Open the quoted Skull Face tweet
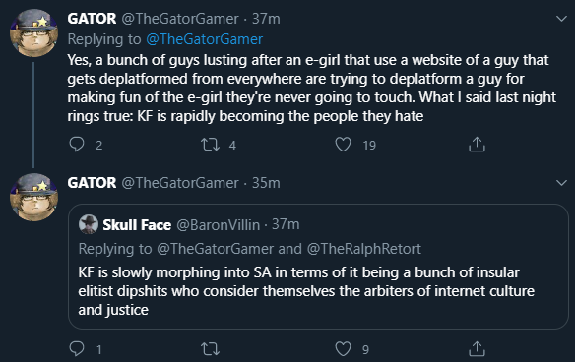The image size is (575, 362). coord(318,267)
